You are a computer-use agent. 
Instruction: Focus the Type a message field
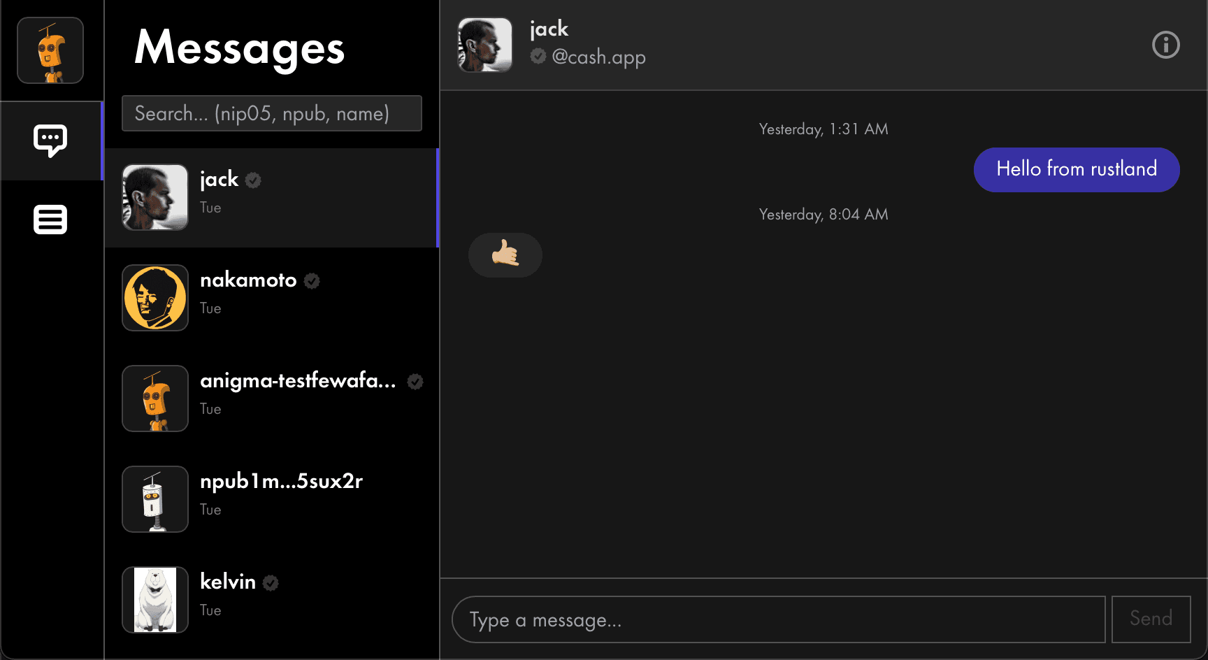tap(779, 619)
